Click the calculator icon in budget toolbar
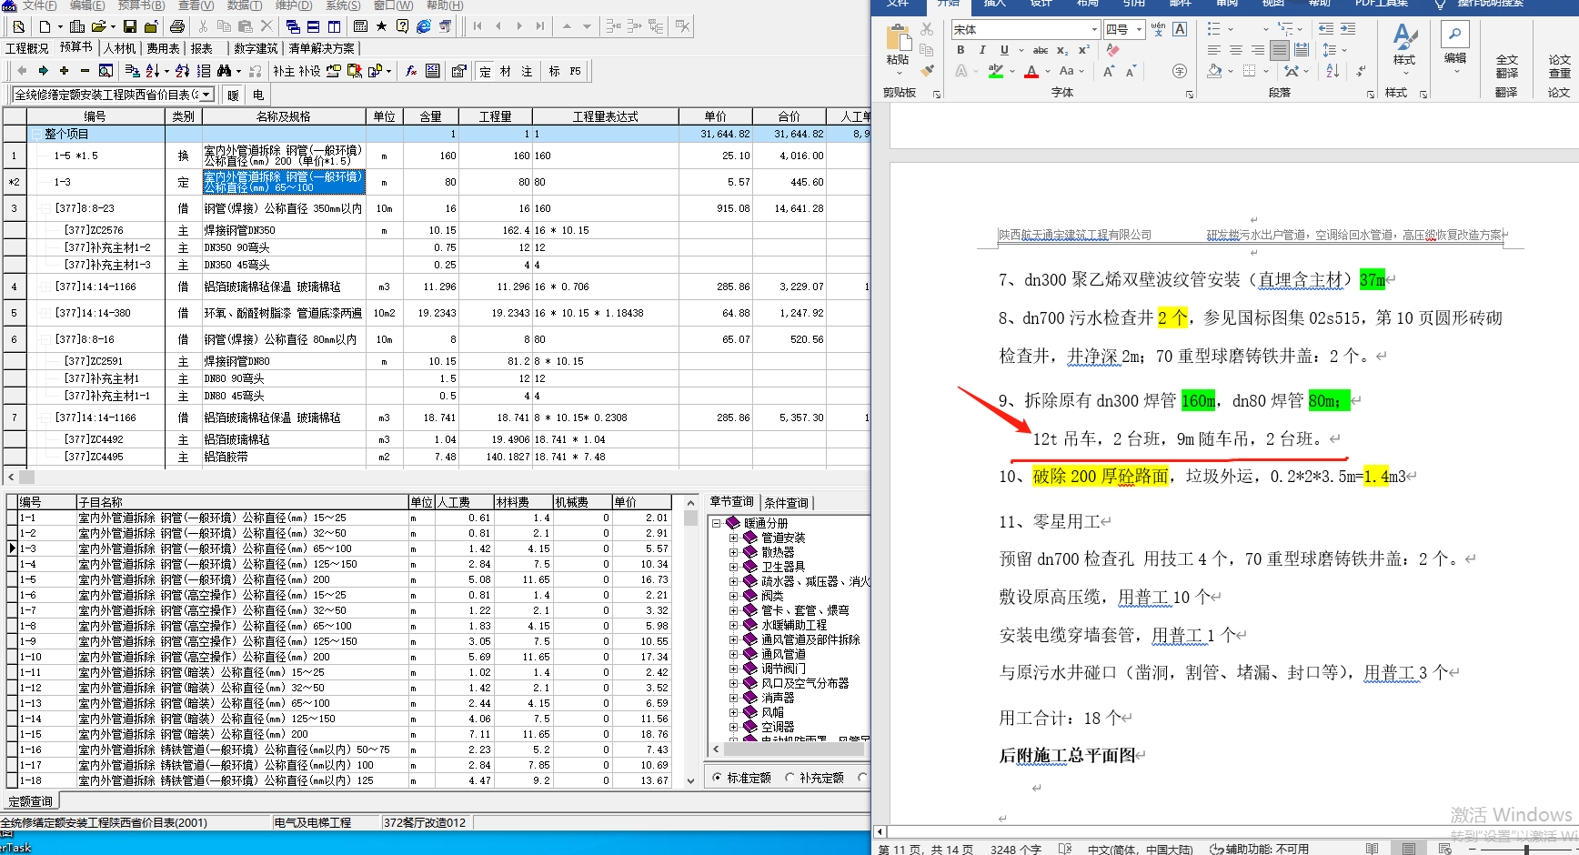This screenshot has height=855, width=1579. click(x=360, y=26)
